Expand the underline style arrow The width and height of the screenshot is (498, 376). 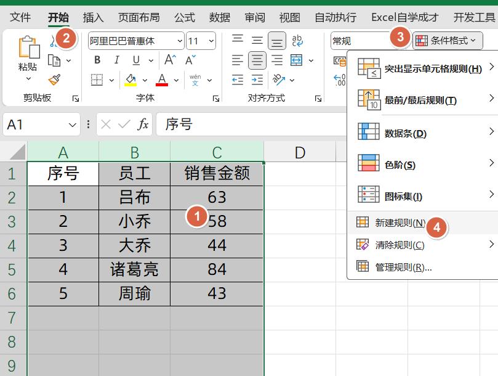tap(151, 60)
